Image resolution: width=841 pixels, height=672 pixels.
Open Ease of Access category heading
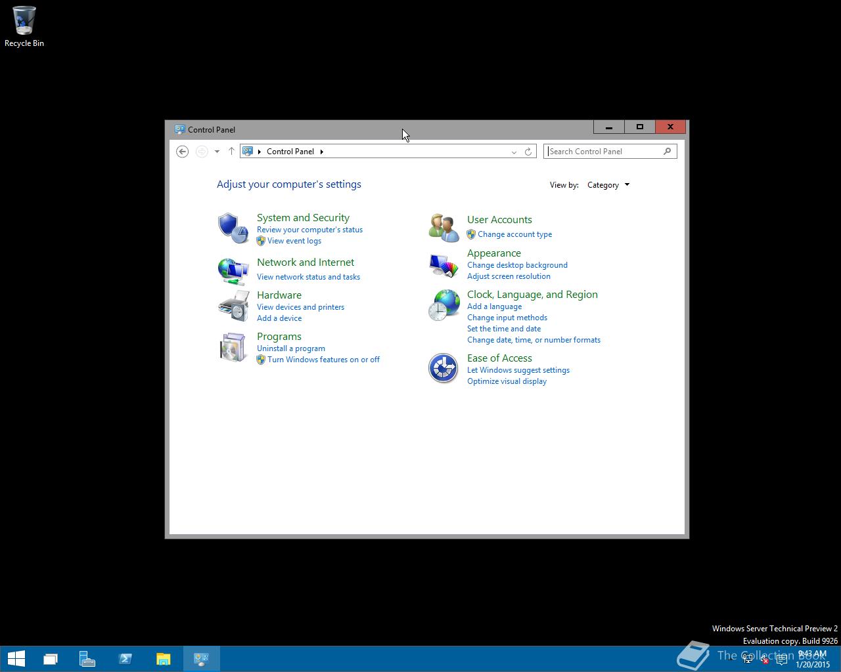click(x=499, y=358)
